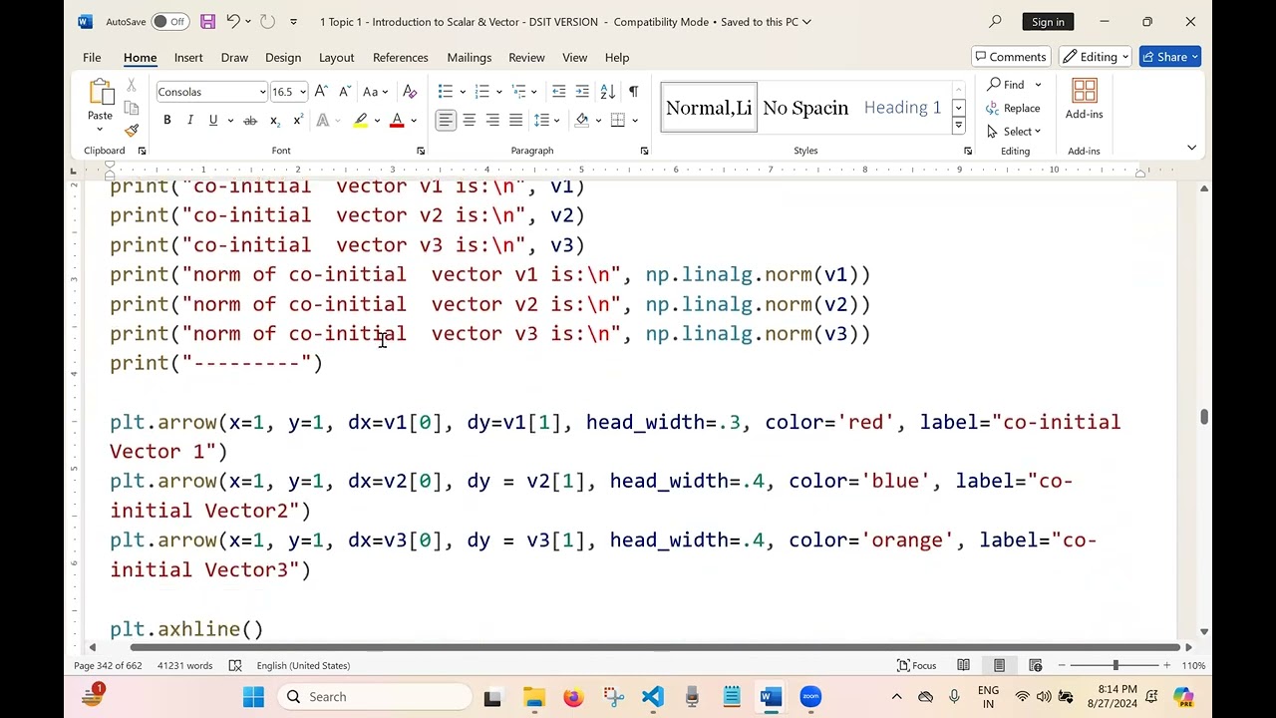Image resolution: width=1276 pixels, height=718 pixels.
Task: Open the Change Case Aa dropdown
Action: [374, 92]
